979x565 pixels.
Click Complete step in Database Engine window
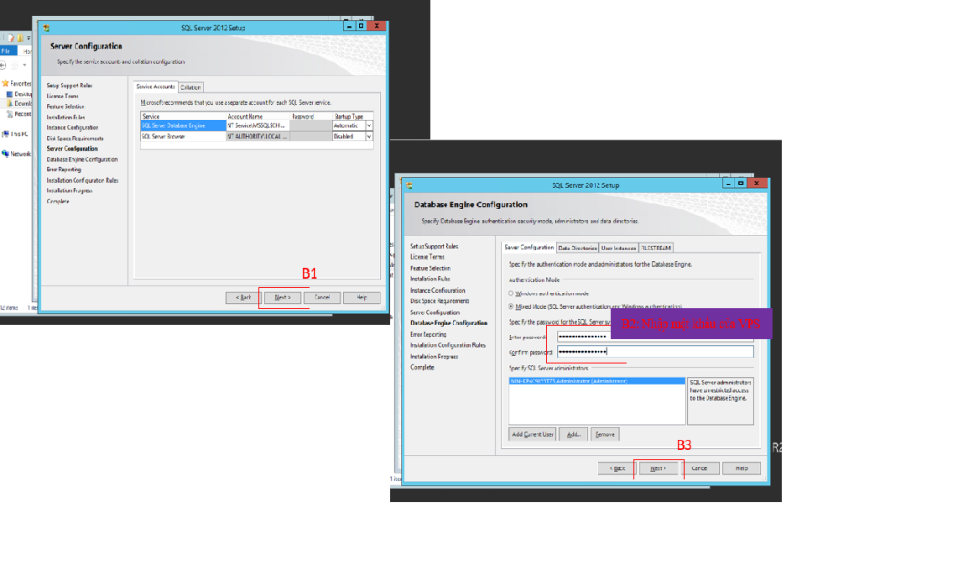[x=422, y=368]
